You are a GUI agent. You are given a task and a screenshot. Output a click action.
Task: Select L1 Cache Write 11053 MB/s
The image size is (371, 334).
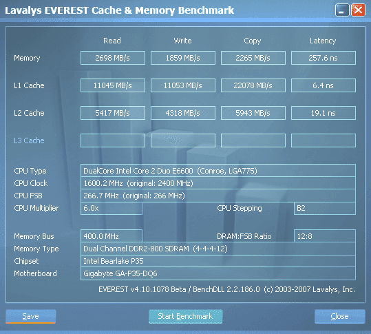click(x=183, y=85)
